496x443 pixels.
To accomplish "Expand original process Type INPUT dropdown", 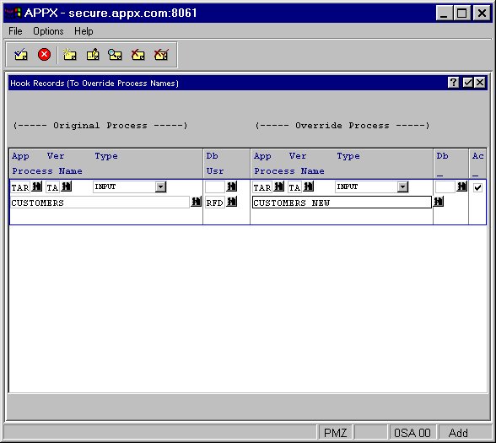I will (160, 186).
